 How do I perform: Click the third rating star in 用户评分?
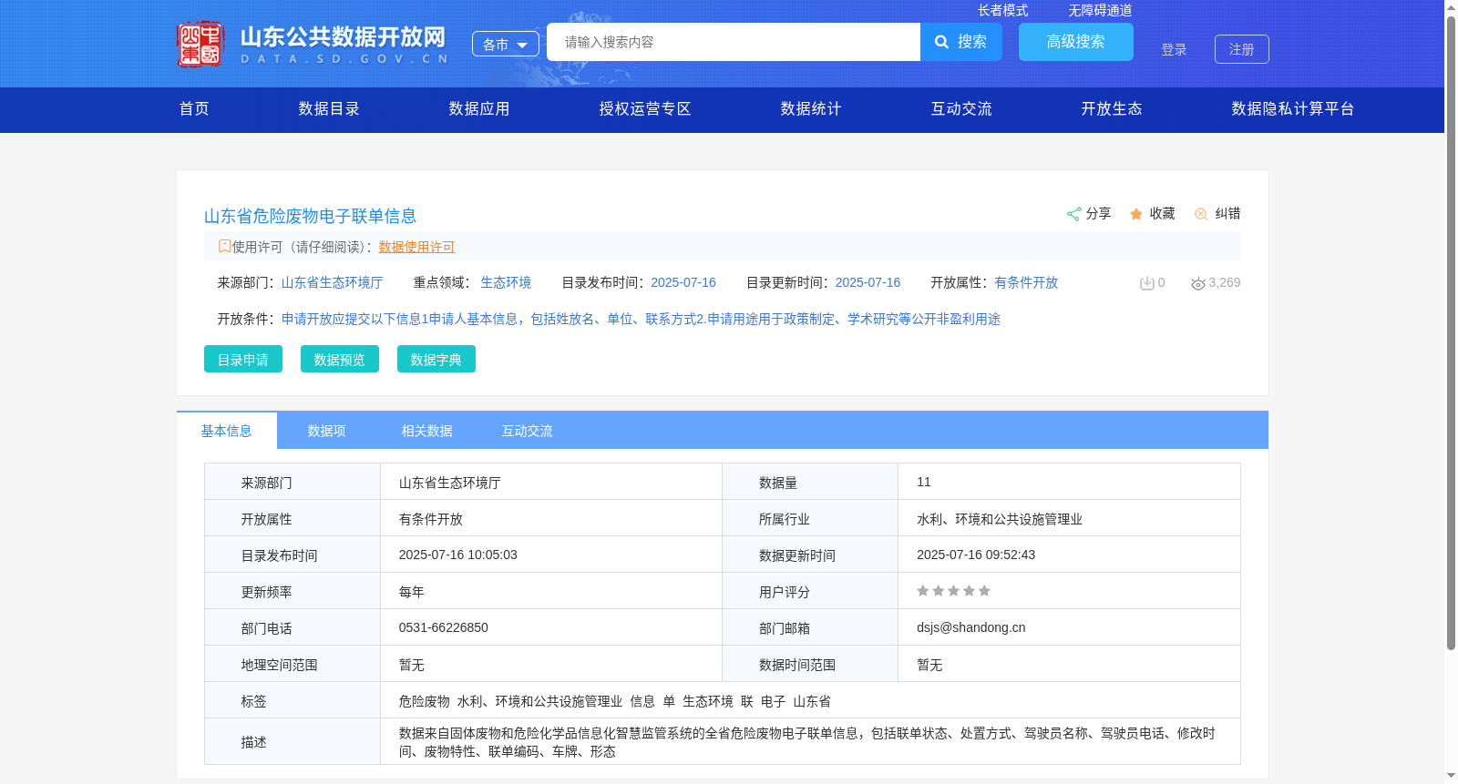click(953, 591)
